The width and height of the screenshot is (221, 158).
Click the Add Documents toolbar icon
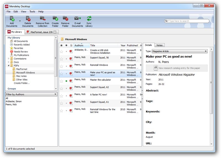[12, 19]
